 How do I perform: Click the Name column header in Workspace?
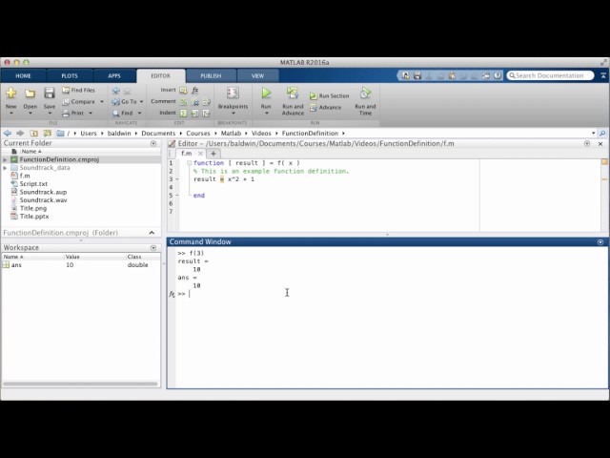(x=32, y=257)
